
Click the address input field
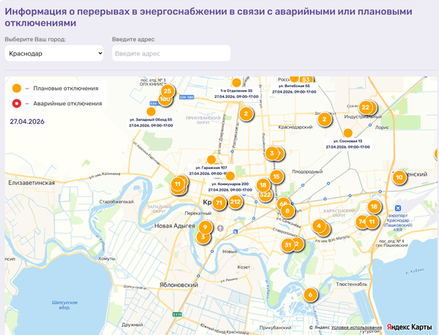tap(171, 53)
